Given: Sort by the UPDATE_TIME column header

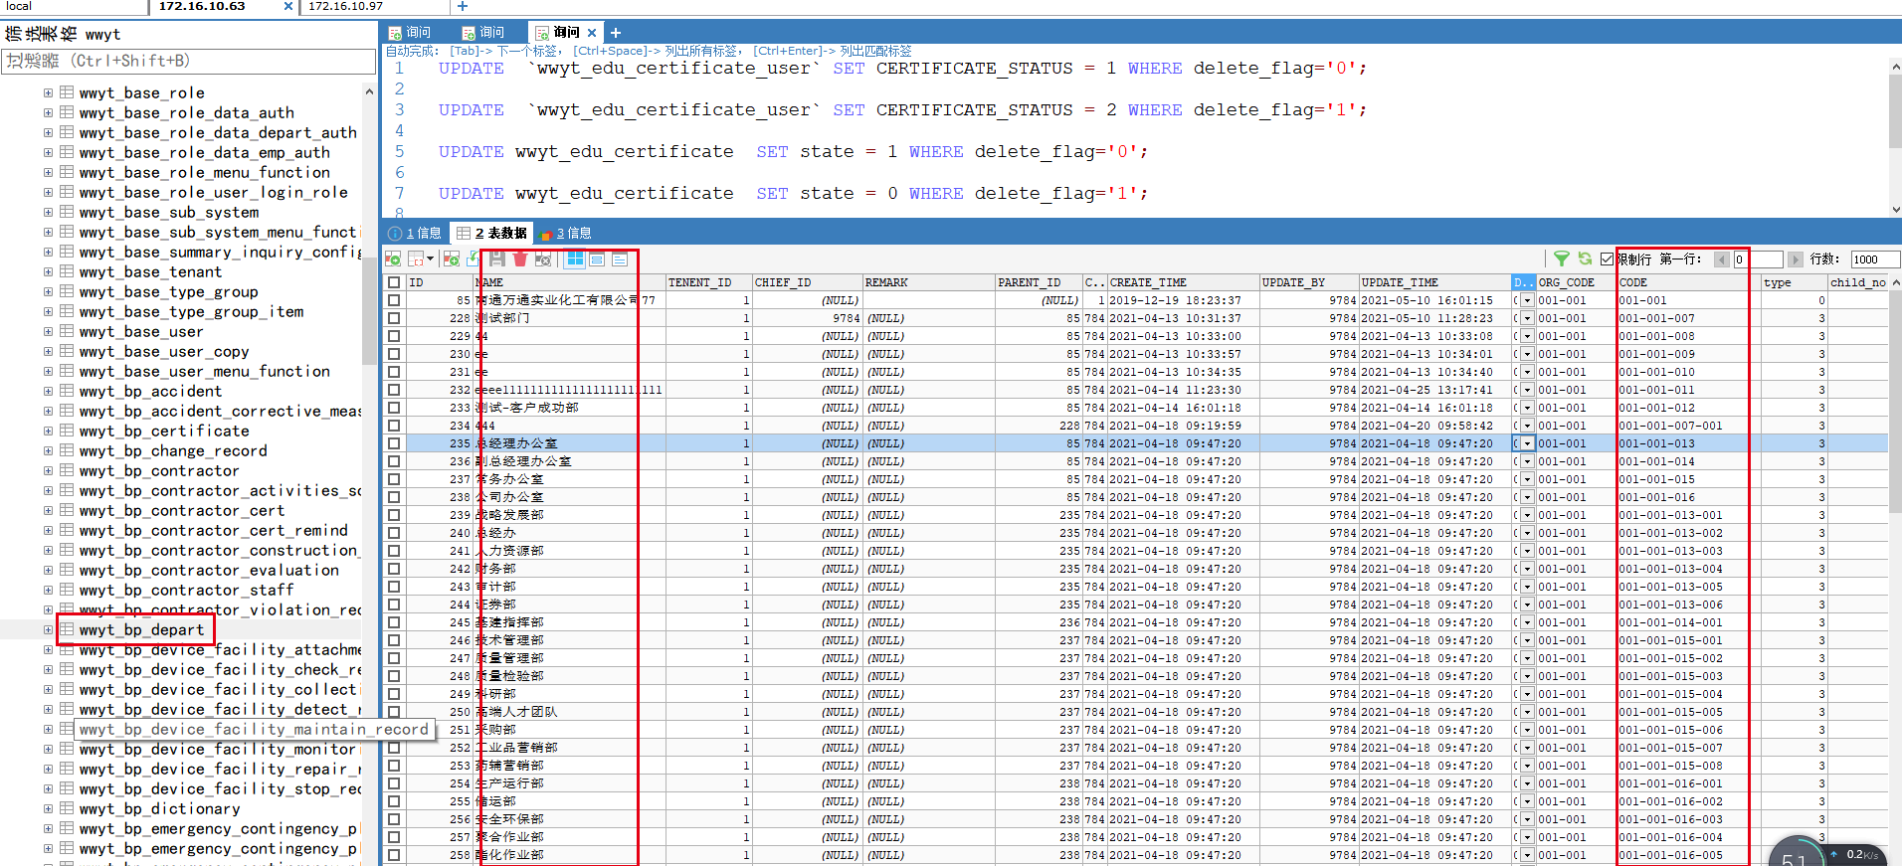Looking at the screenshot, I should tap(1435, 282).
